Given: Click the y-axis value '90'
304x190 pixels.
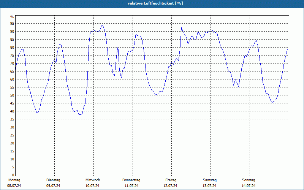Looking at the screenshot, I should [x=12, y=32].
